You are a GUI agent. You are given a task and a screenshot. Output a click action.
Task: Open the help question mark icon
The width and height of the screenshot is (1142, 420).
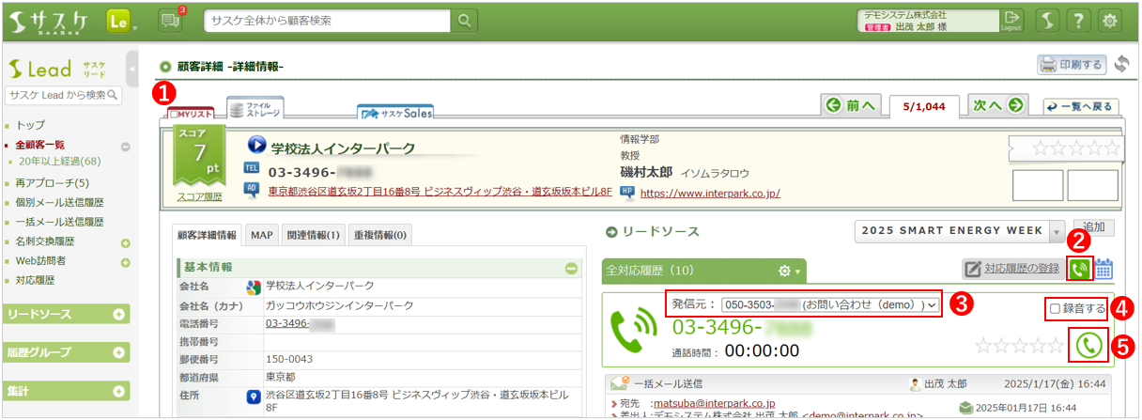1080,21
